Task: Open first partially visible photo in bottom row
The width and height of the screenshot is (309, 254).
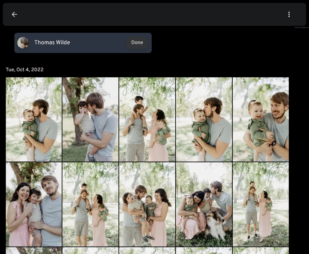Action: [x=34, y=251]
